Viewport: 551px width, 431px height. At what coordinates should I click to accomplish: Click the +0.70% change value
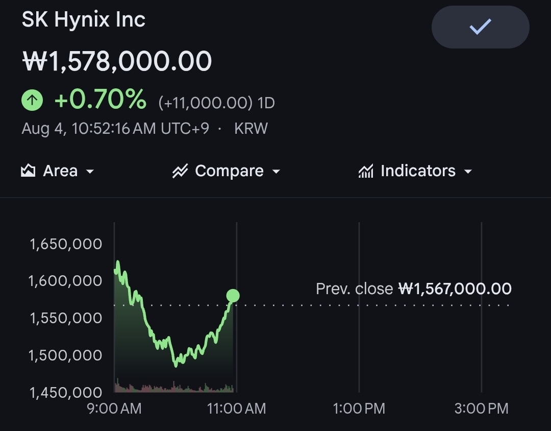coord(101,99)
